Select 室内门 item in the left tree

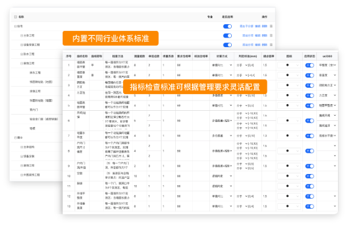tap(34, 110)
